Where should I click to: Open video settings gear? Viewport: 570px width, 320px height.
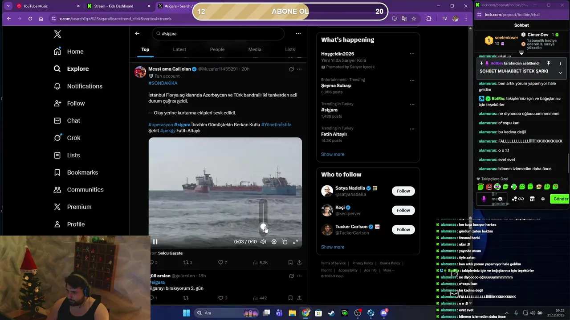274,242
